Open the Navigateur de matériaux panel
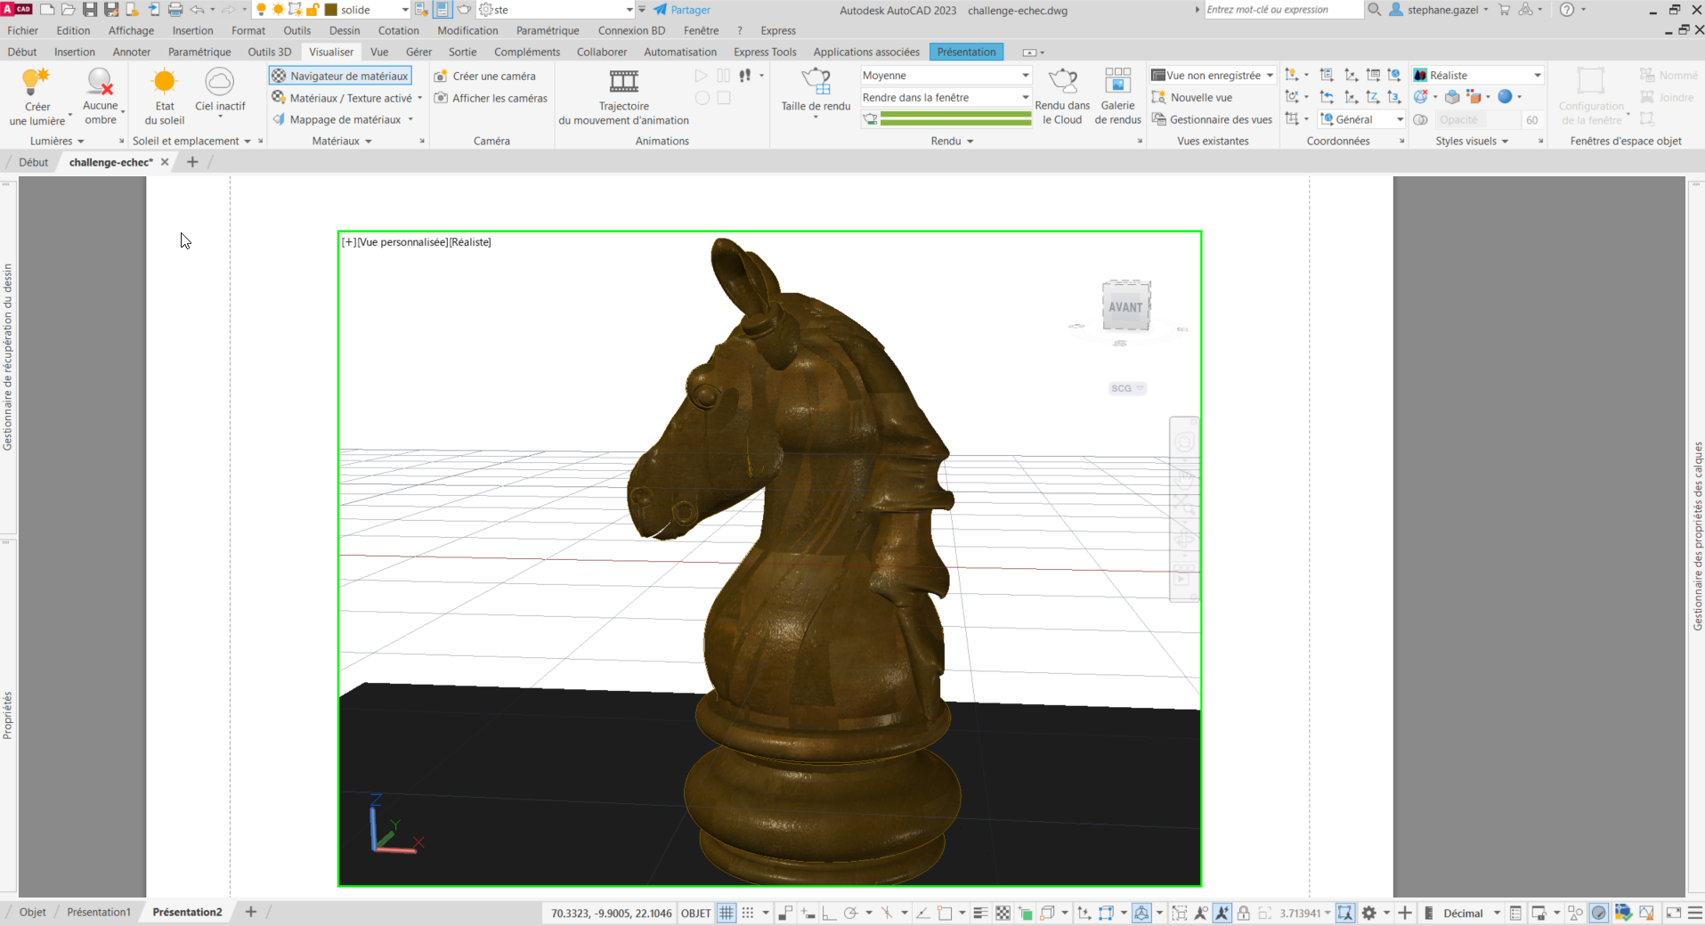 click(340, 76)
